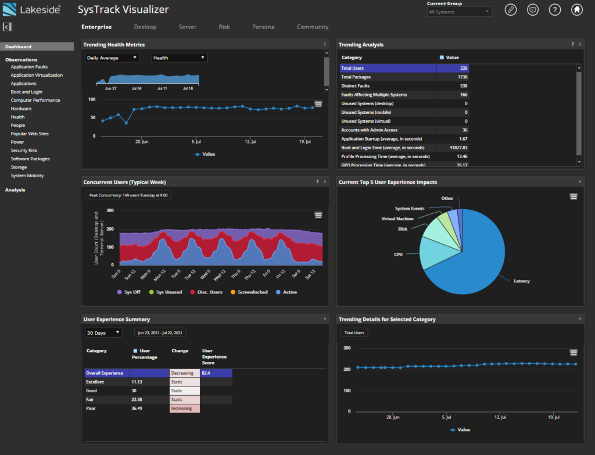
Task: Switch to the Enterprise tab
Action: pos(96,27)
